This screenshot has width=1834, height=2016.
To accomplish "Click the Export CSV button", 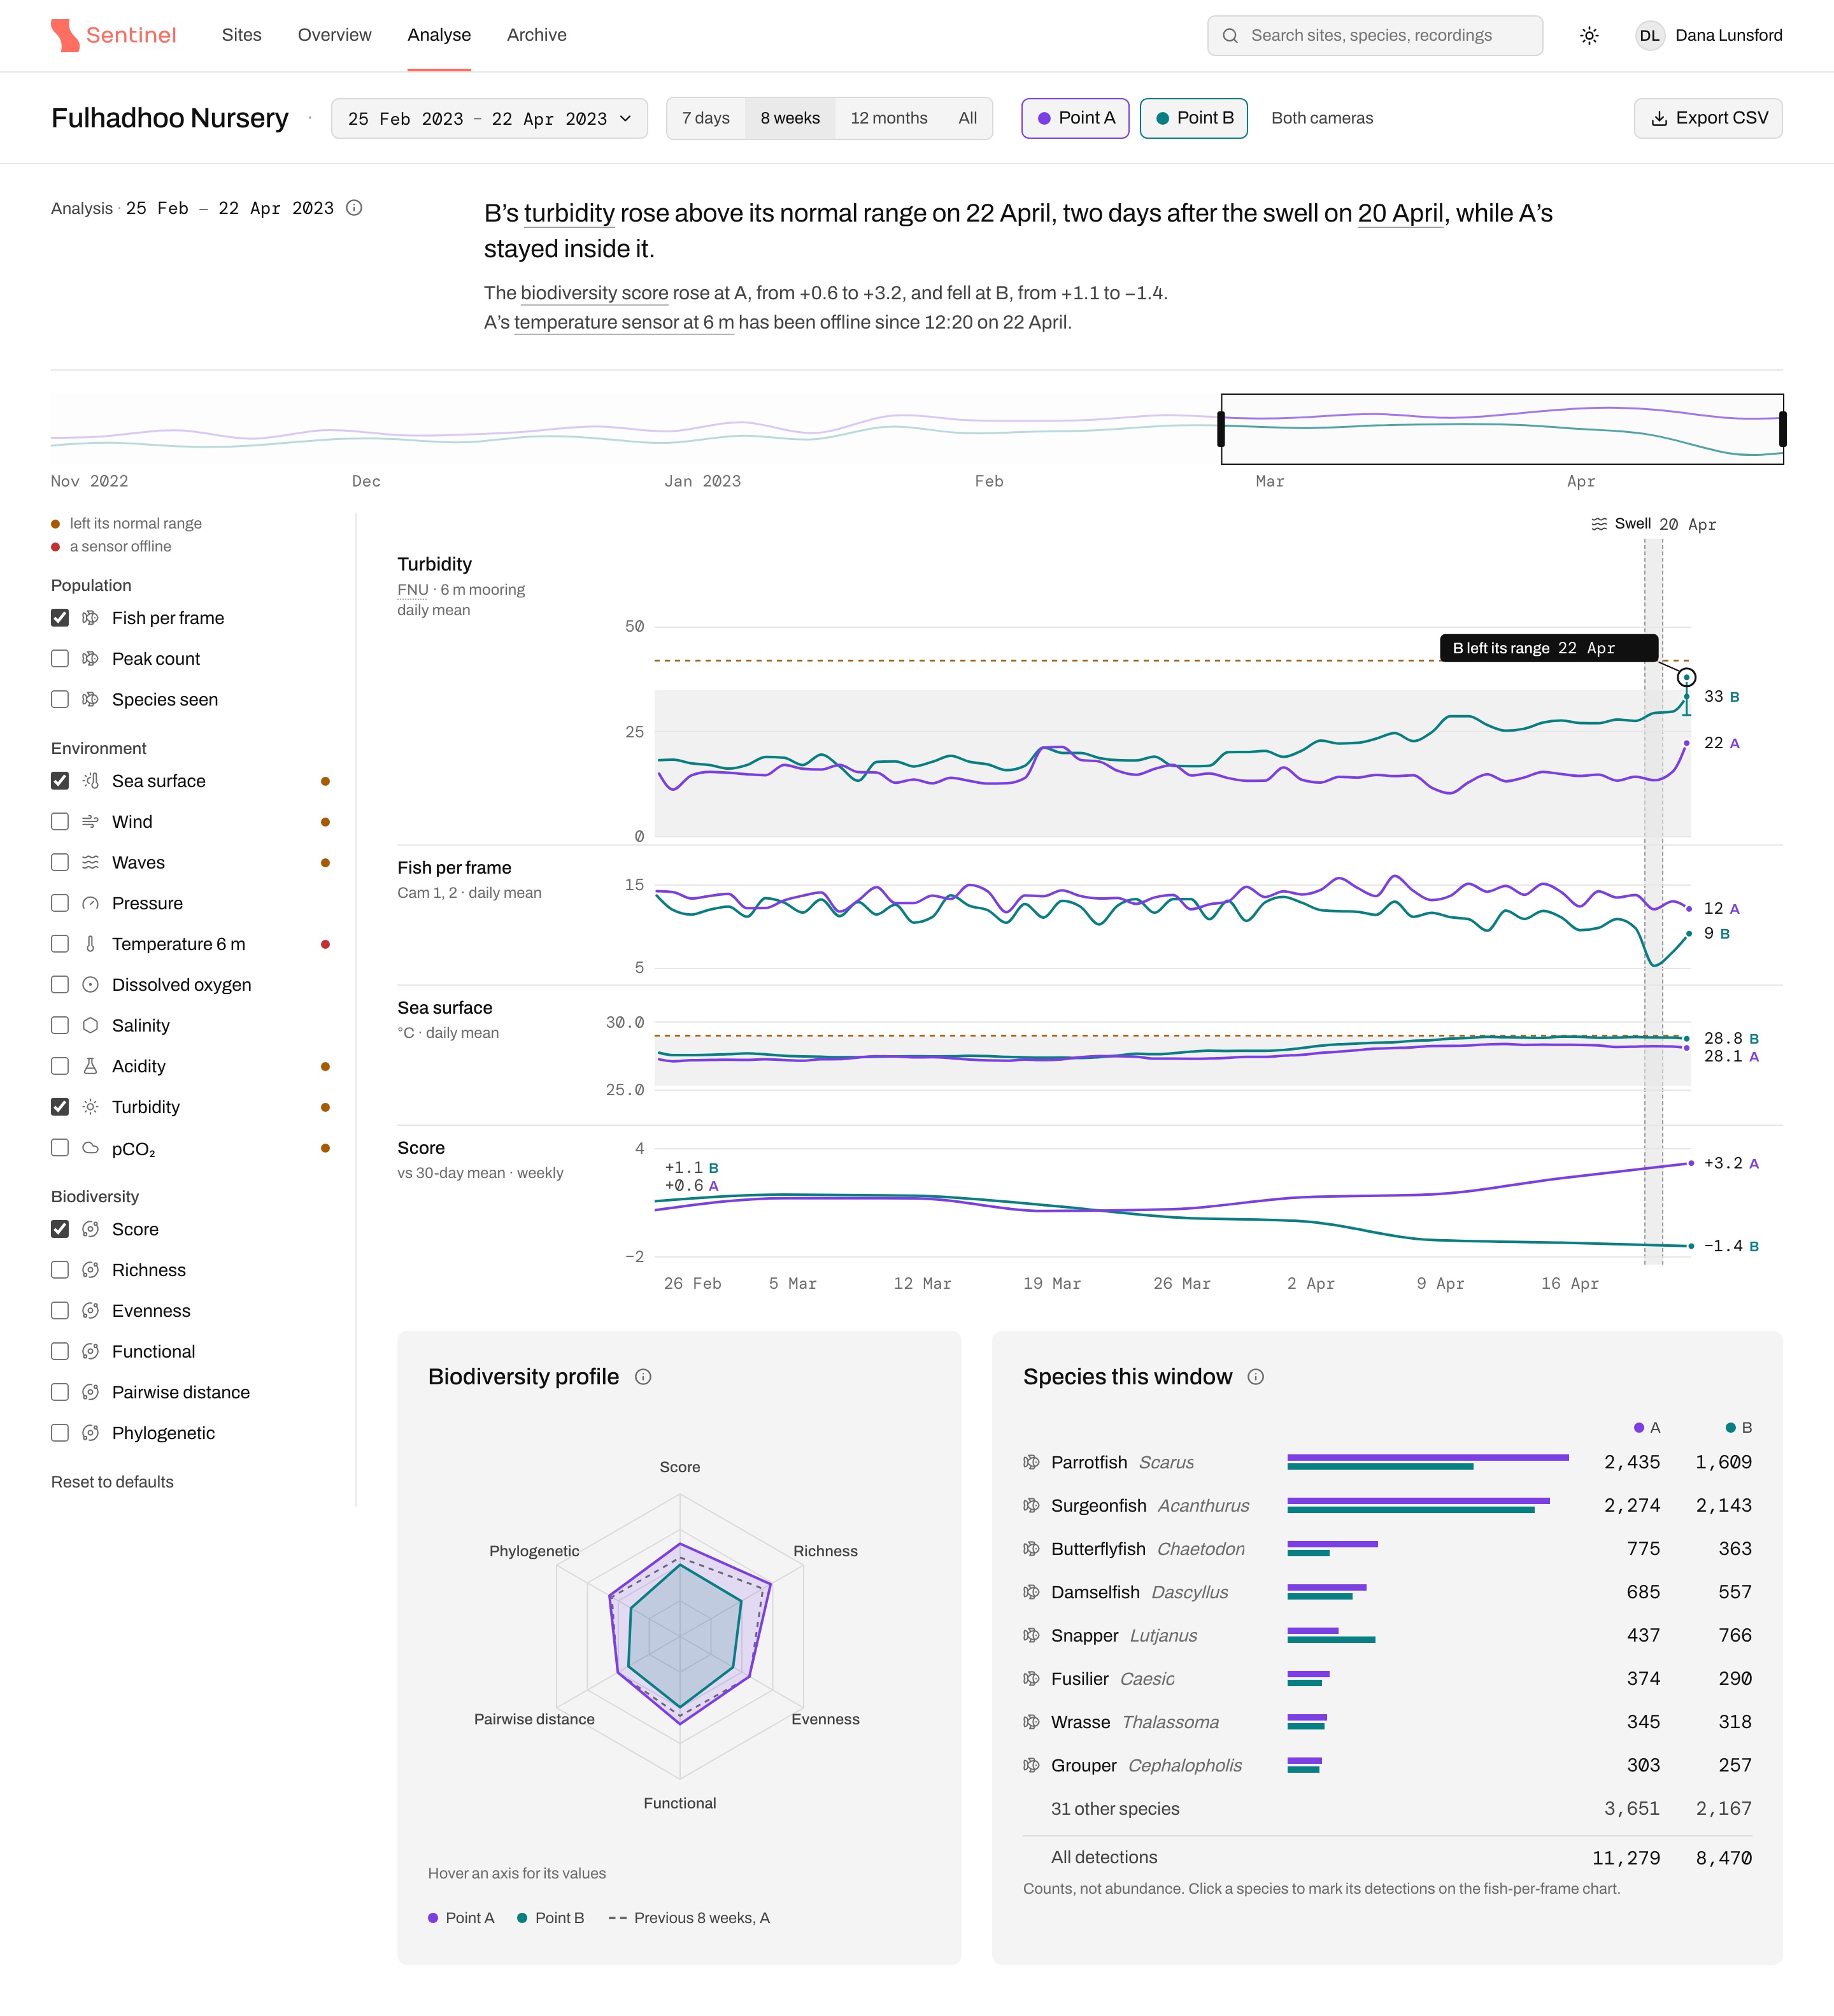I will point(1708,118).
